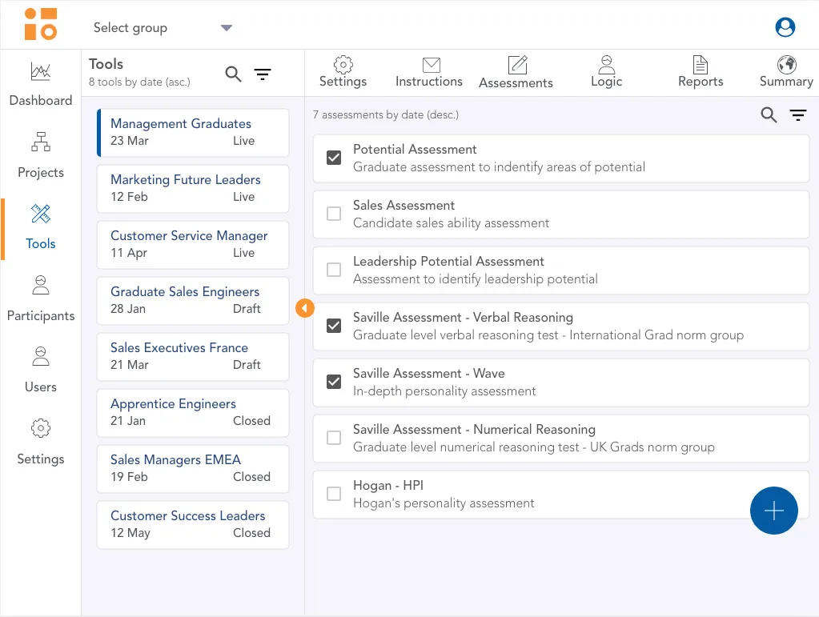Uncheck the Potential Assessment checkbox

[334, 158]
